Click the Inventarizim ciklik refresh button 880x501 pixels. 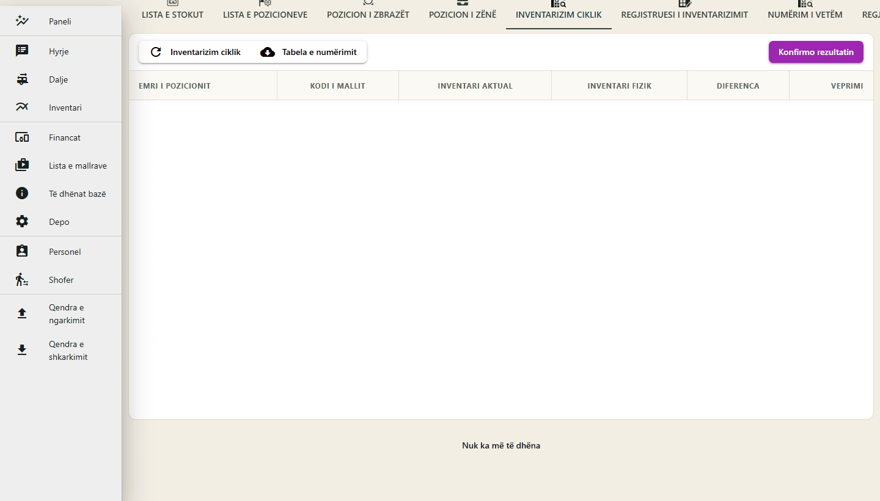(x=196, y=52)
